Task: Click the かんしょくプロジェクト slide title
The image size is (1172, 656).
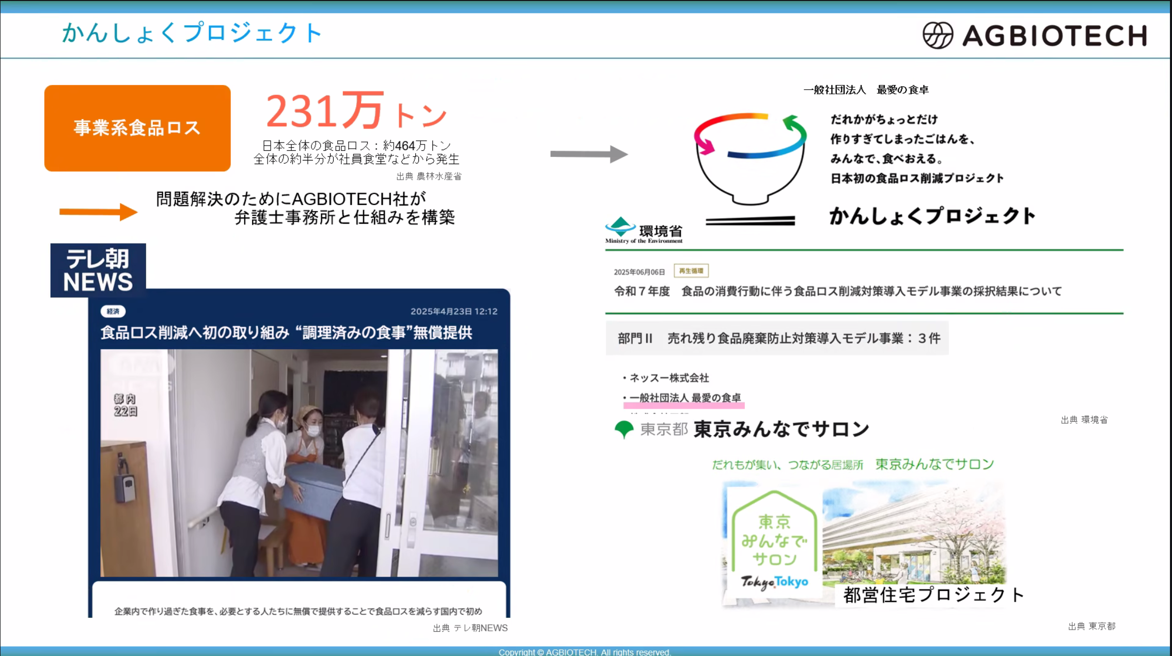Action: 192,33
